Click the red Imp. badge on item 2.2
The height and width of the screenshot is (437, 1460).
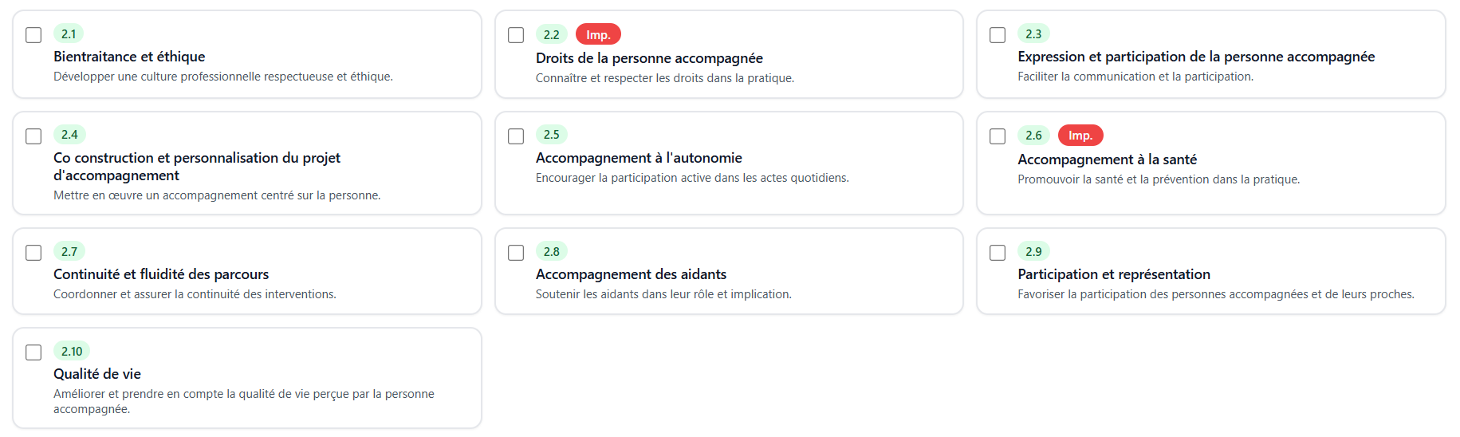(598, 34)
